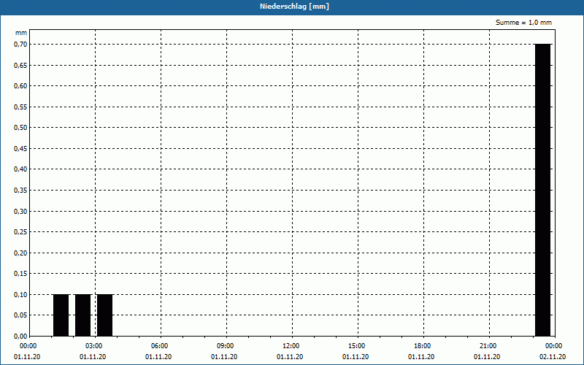Click the 06:00 time axis label
Screen dimensions: 584x365
click(x=160, y=346)
